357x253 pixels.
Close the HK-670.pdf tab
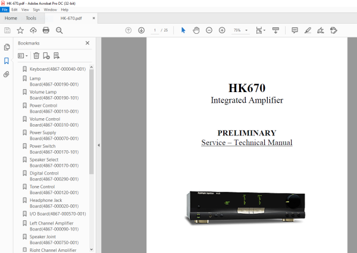93,18
